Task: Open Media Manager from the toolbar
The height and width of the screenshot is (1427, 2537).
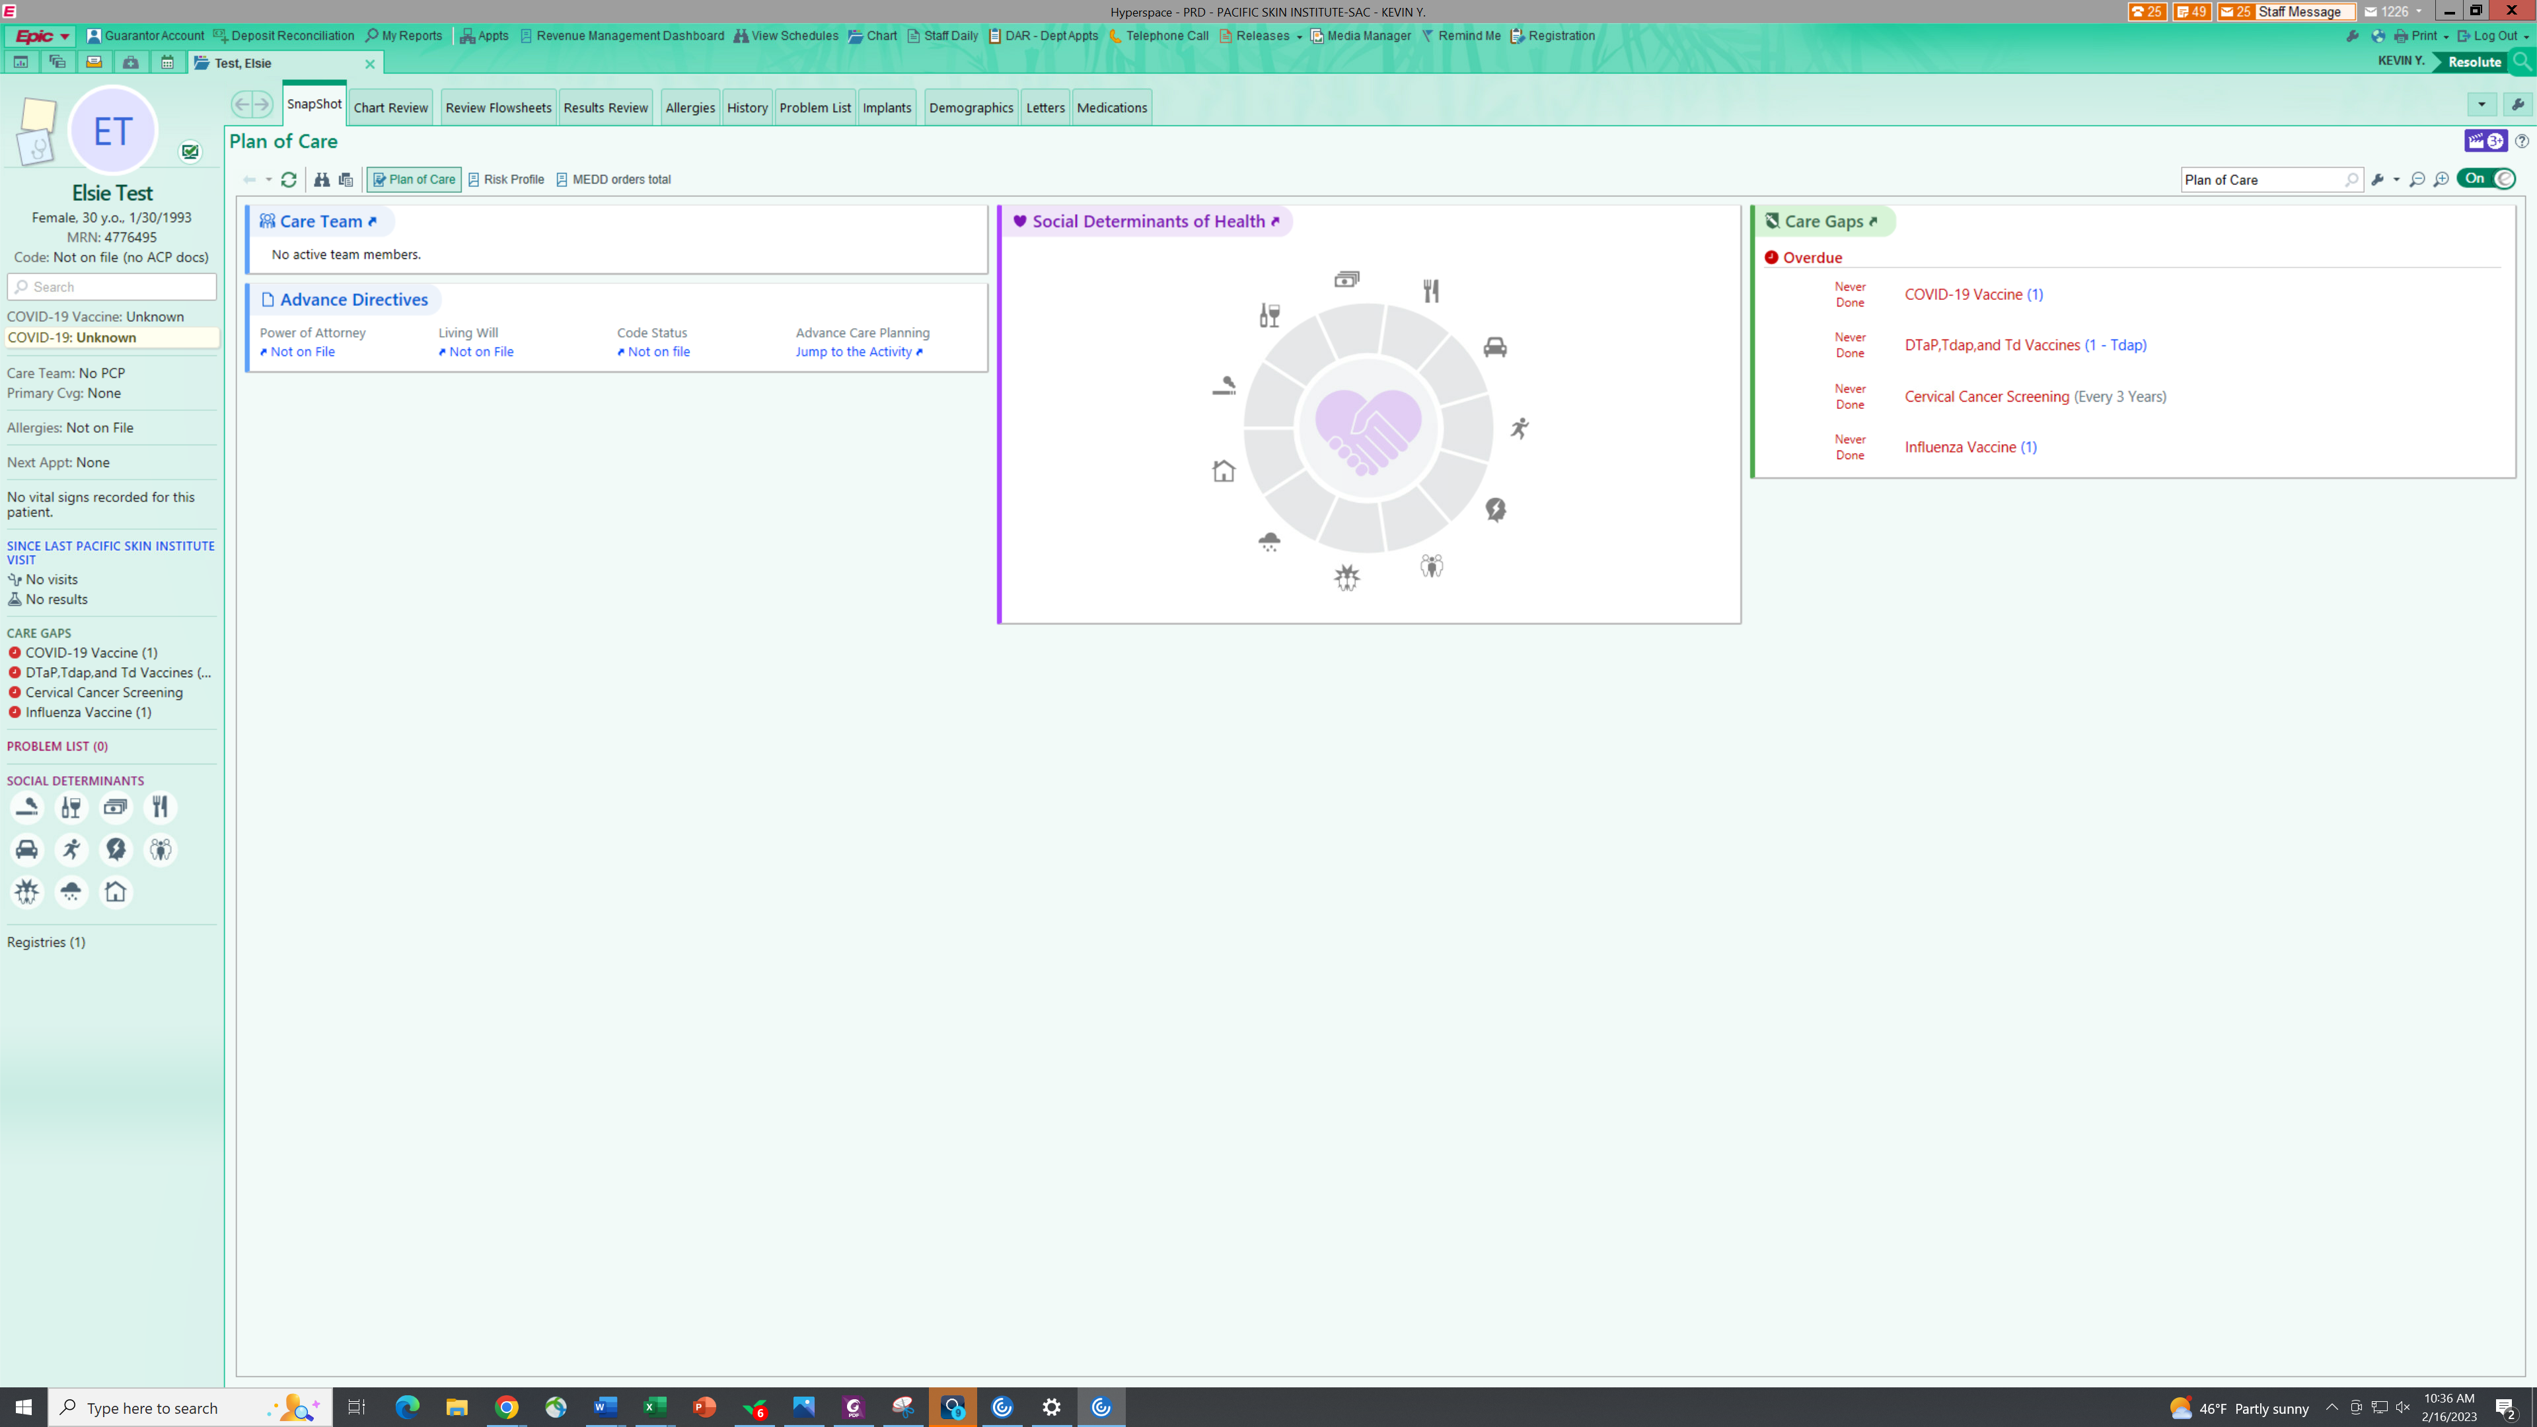Action: [1318, 36]
